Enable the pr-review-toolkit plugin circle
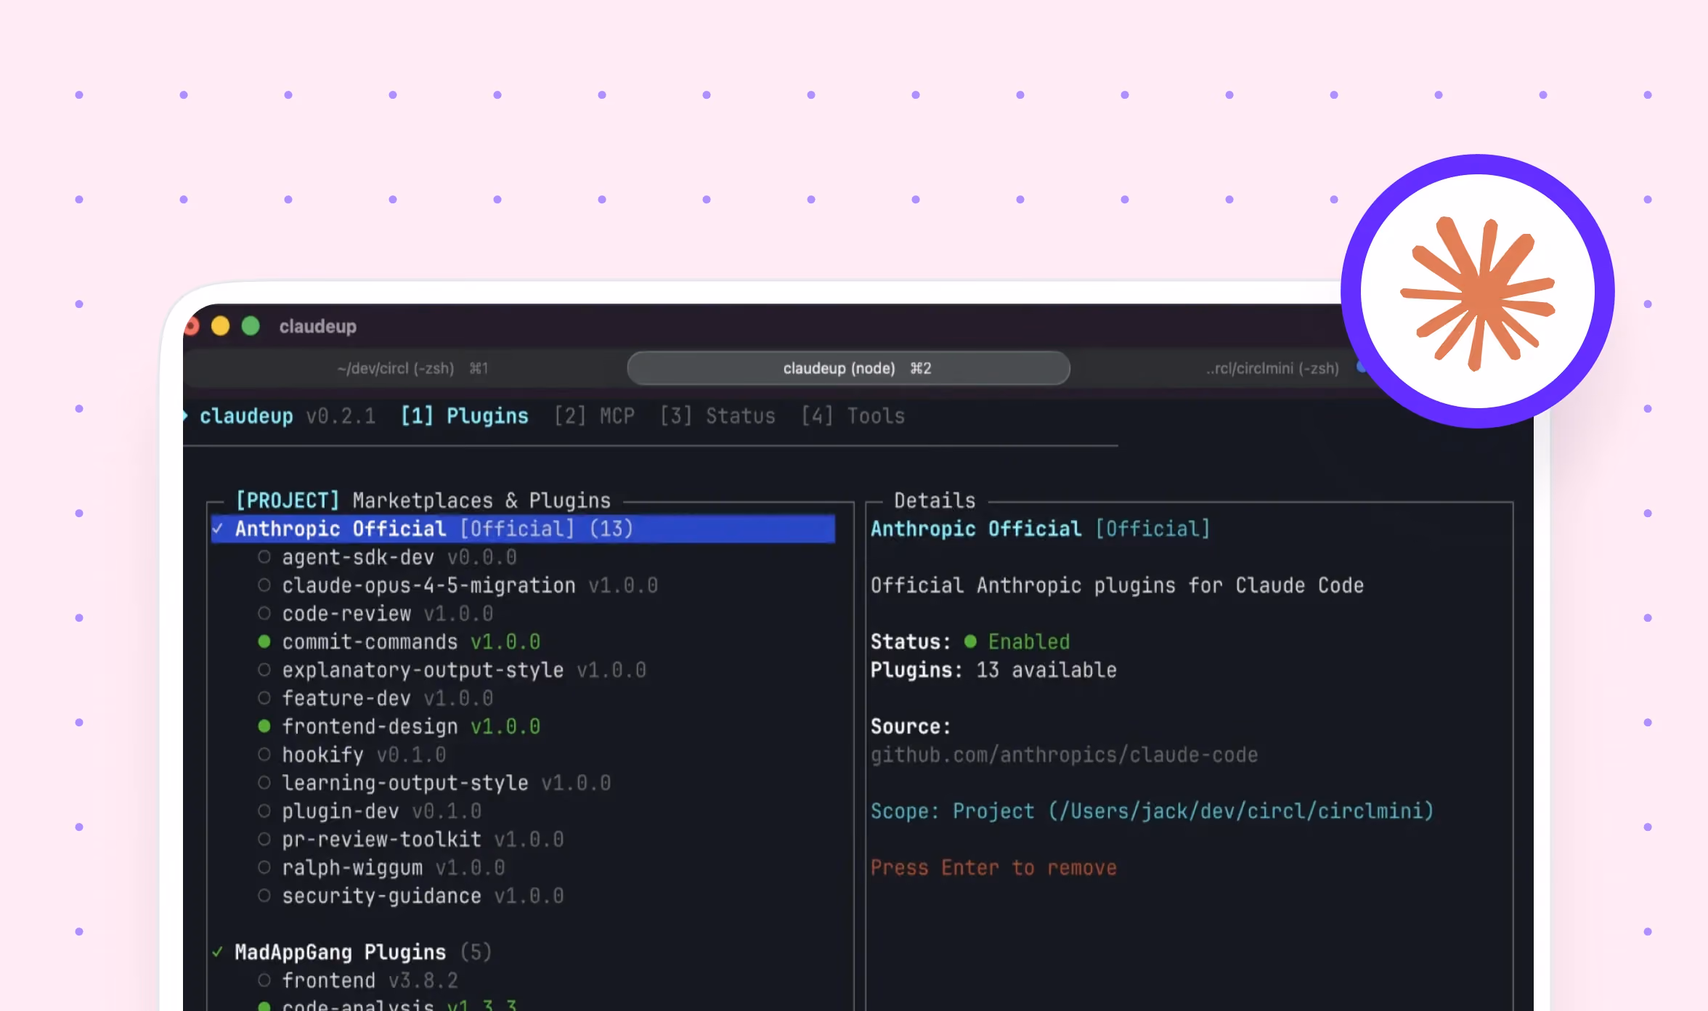 click(x=264, y=840)
